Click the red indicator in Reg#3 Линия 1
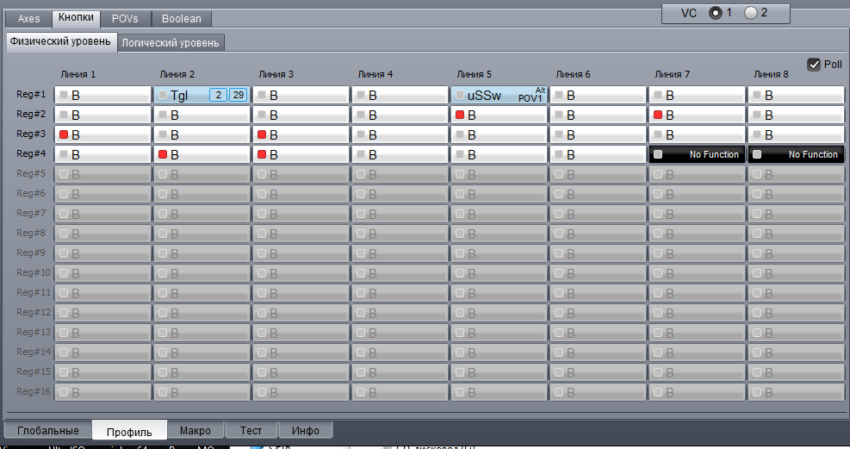Screen dimensions: 850x449 coord(64,134)
